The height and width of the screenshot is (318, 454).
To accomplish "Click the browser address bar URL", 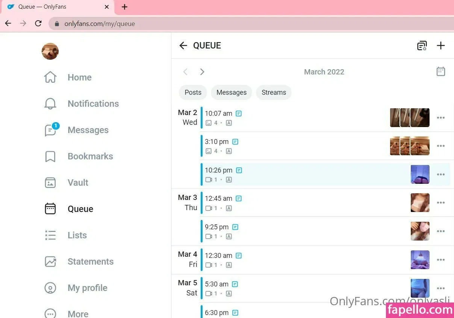I will click(100, 24).
